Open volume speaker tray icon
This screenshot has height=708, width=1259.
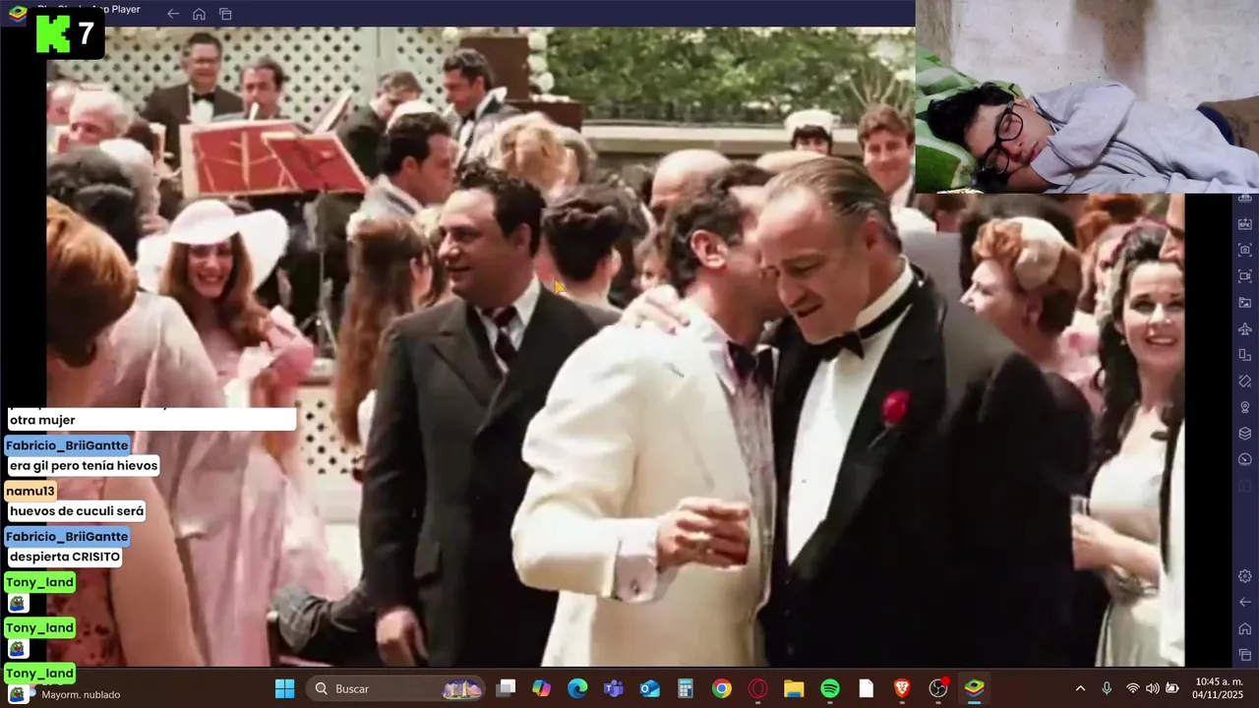(1152, 688)
